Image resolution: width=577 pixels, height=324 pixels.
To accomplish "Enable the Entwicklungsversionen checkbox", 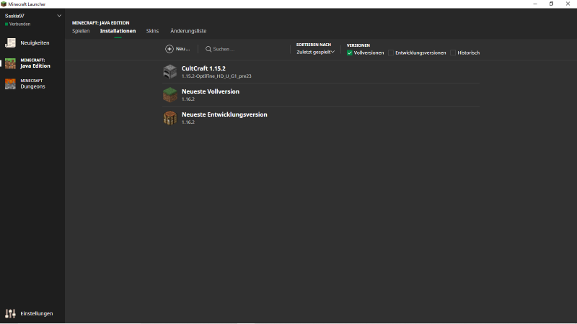I will coord(391,53).
